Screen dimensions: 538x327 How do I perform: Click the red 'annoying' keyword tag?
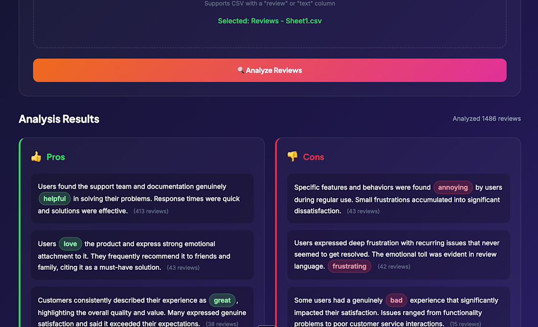click(453, 187)
